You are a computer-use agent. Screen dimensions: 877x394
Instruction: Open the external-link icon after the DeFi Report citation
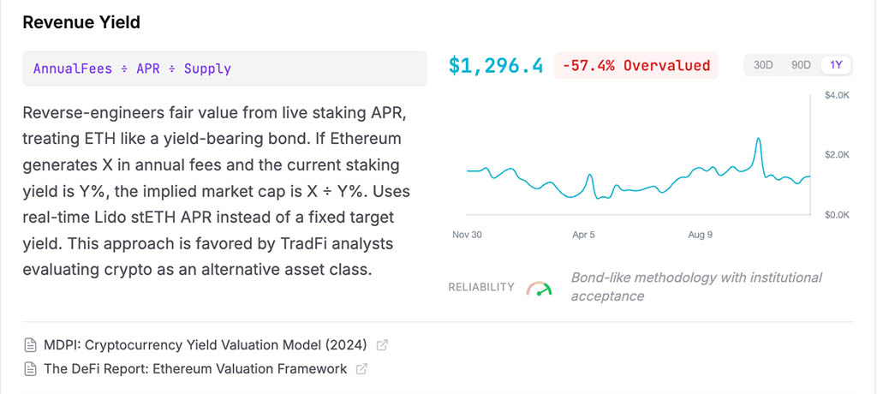[x=362, y=369]
